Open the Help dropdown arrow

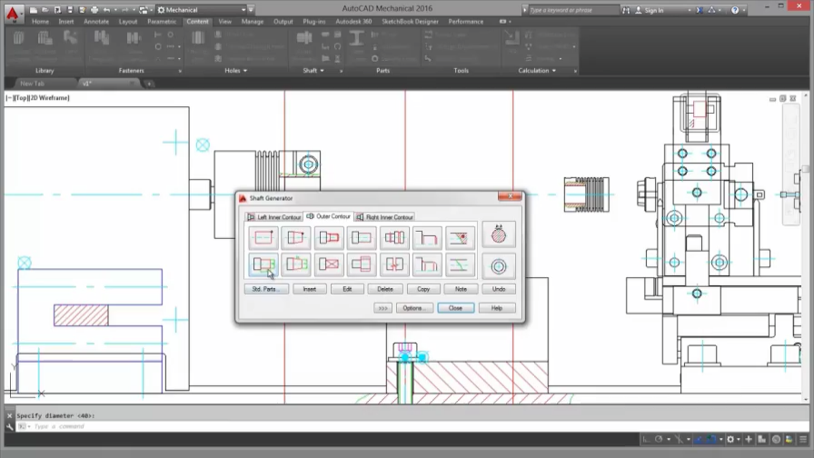pos(743,10)
